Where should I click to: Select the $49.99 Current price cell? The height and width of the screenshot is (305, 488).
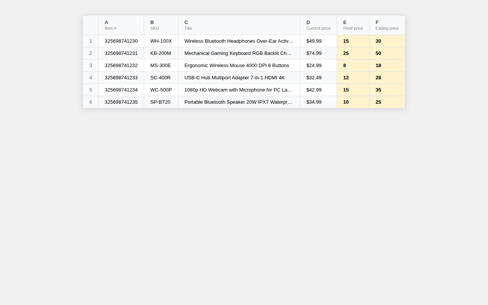318,41
